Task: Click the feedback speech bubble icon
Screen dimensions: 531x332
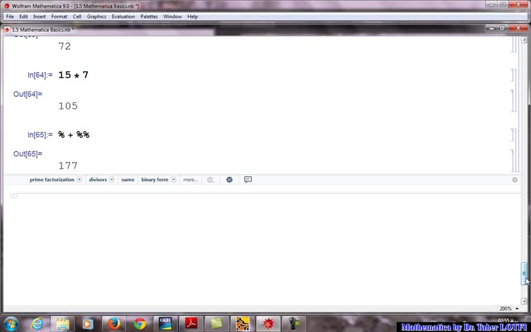Action: [248, 180]
